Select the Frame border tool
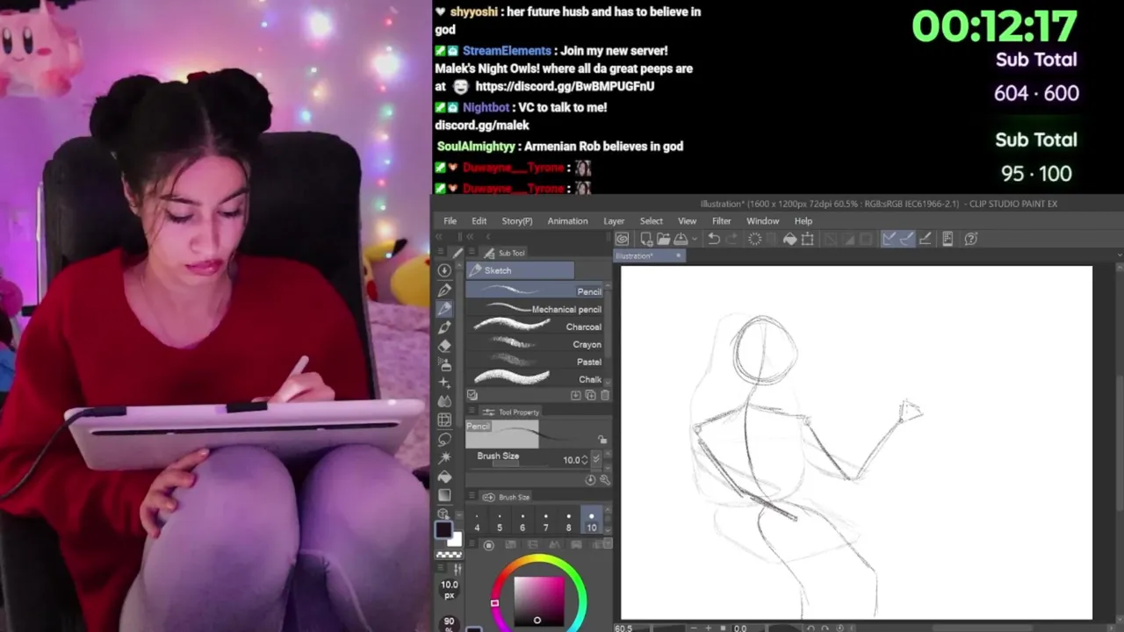 [444, 420]
